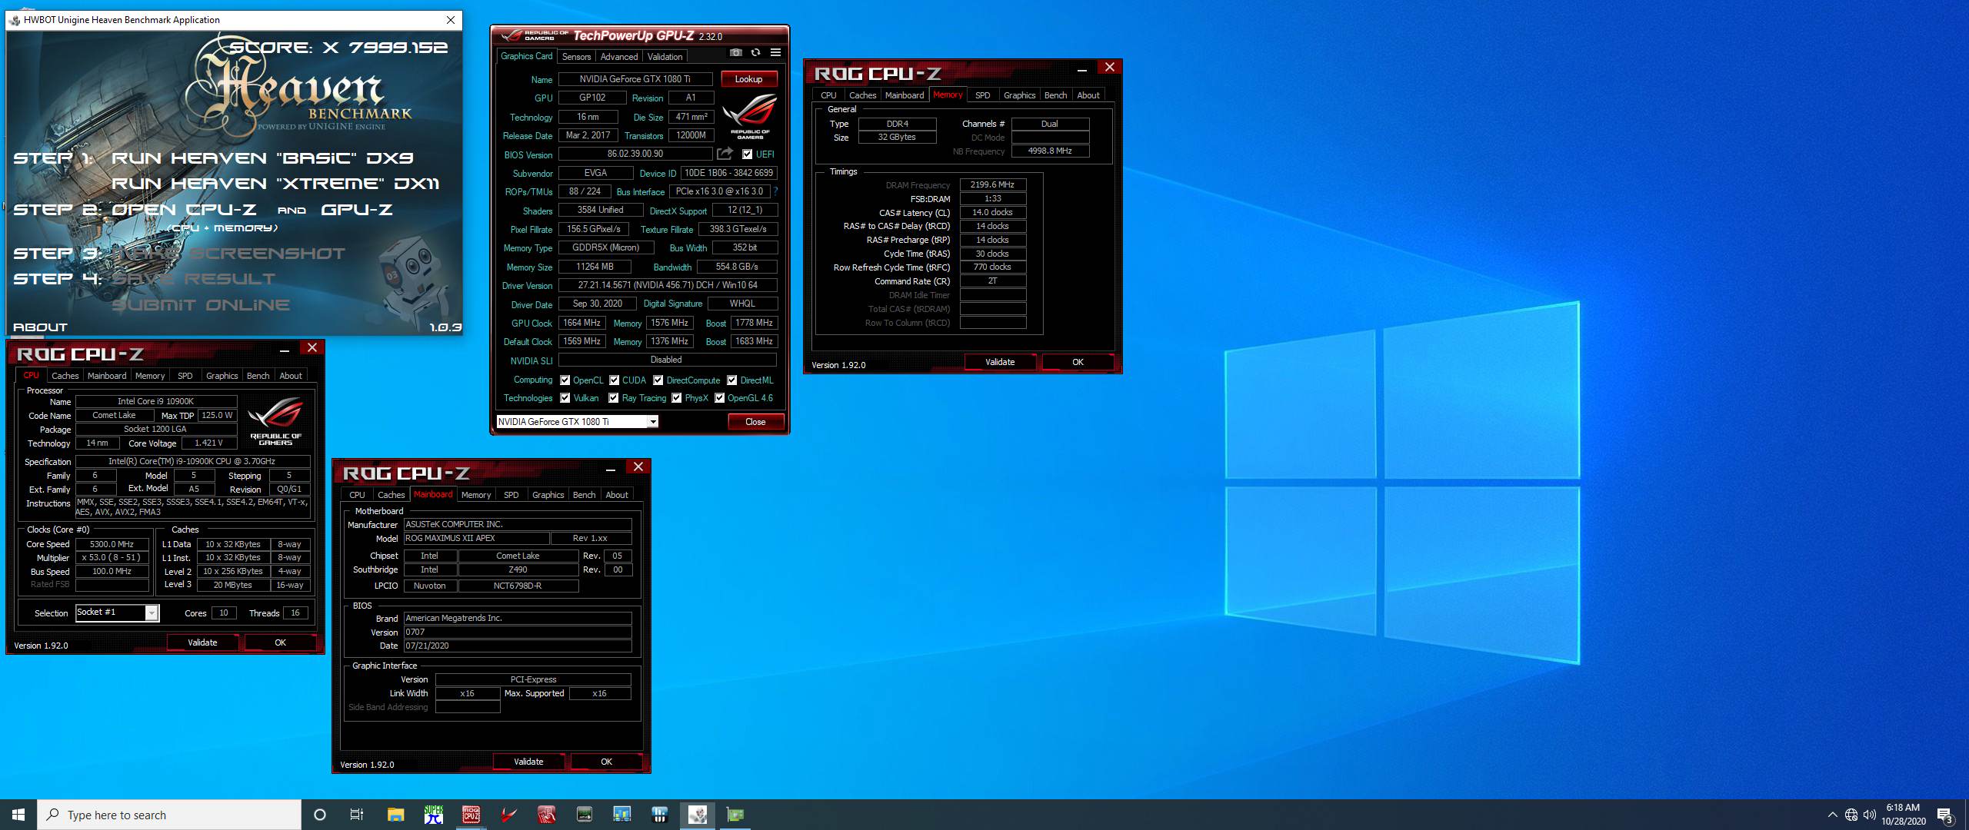1969x830 pixels.
Task: Click Run Heaven "Xtreme" DX11 in HWBOT window
Action: (x=275, y=184)
